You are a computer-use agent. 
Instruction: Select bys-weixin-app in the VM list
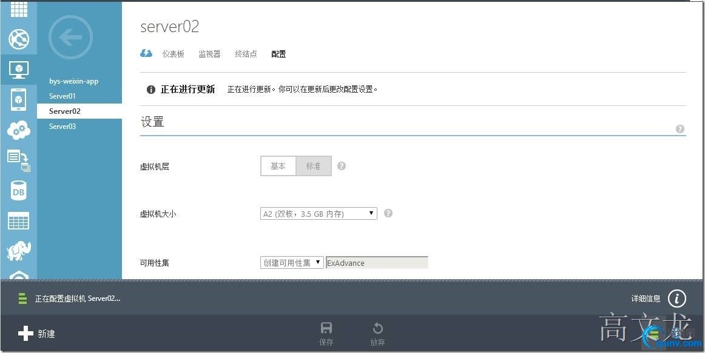point(74,81)
